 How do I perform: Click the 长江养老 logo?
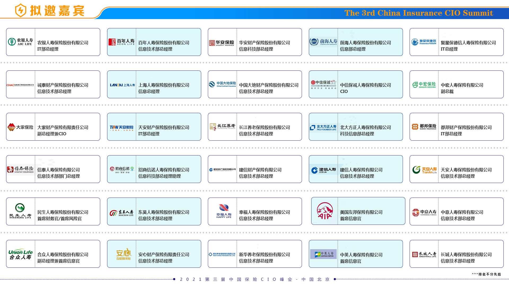(222, 127)
